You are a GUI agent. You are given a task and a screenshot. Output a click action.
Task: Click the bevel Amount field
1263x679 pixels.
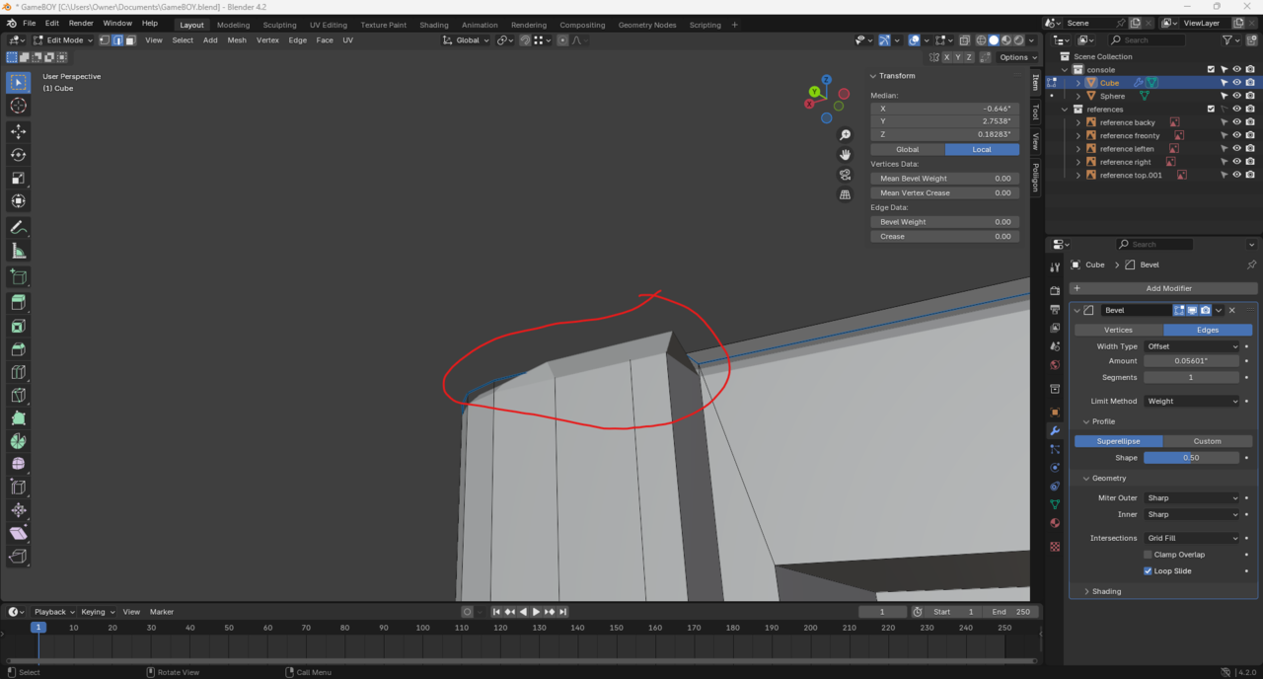[x=1191, y=361]
